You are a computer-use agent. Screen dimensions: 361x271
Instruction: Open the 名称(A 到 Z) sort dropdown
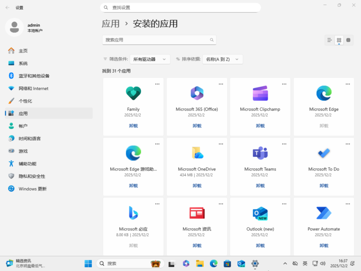(223, 59)
